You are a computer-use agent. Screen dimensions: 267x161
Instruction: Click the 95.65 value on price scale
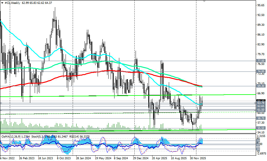click(261, 5)
